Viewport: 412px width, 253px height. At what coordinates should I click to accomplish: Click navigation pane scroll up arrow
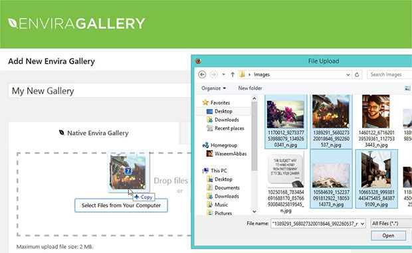[x=254, y=98]
